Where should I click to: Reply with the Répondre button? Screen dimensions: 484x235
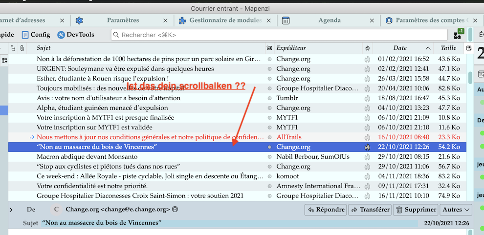coord(326,210)
